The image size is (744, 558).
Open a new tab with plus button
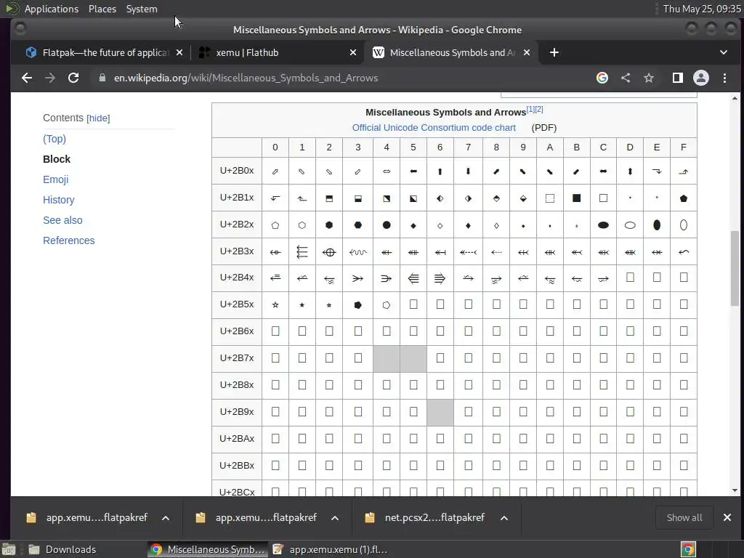click(554, 52)
